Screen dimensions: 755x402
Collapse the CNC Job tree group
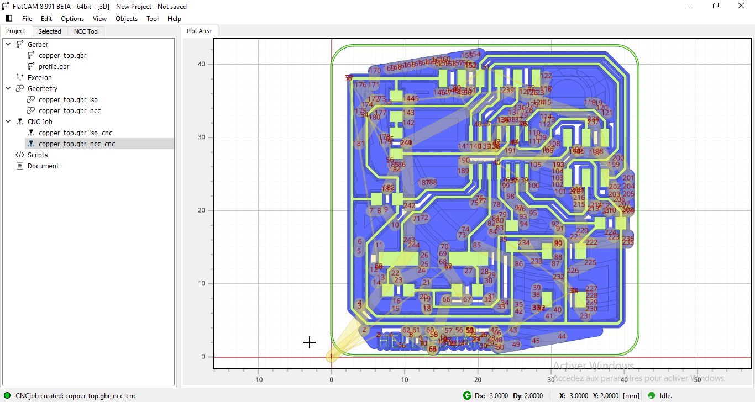click(8, 121)
